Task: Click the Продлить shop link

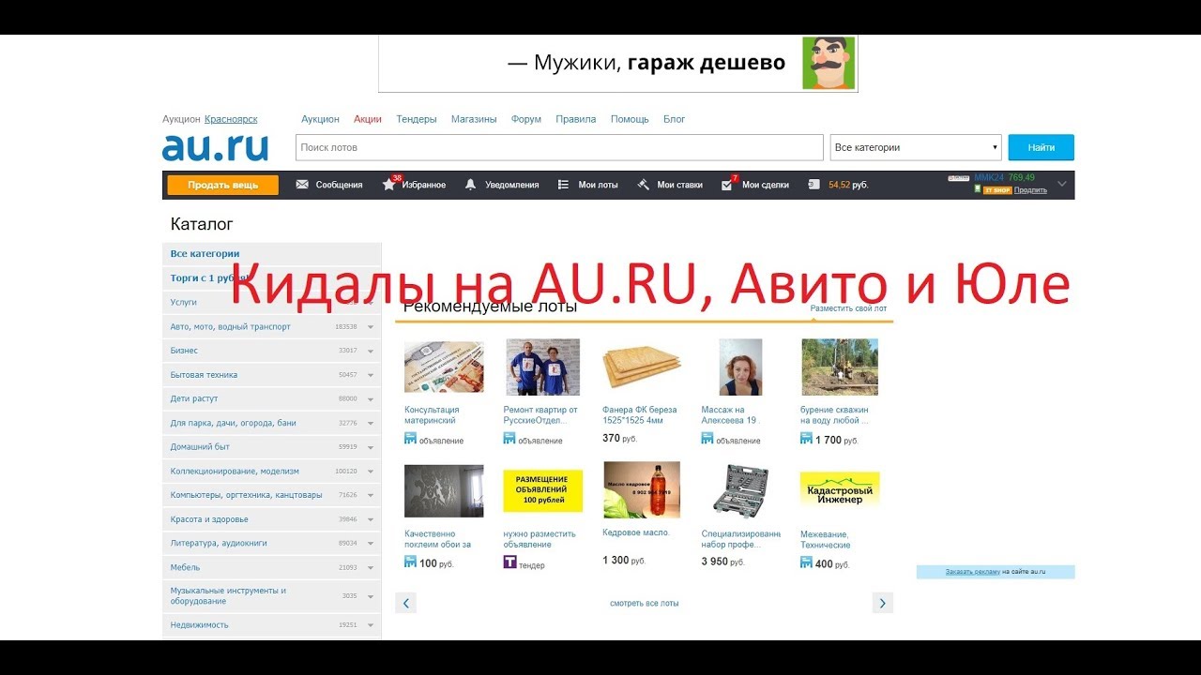Action: point(1030,189)
